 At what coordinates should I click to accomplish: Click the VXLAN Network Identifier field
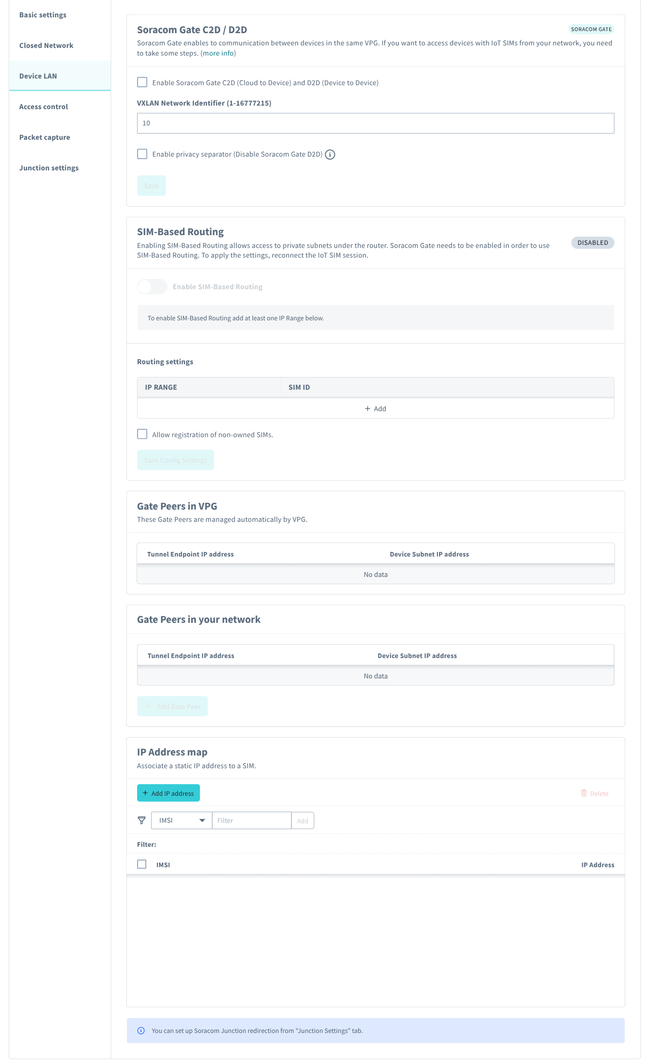pos(376,122)
